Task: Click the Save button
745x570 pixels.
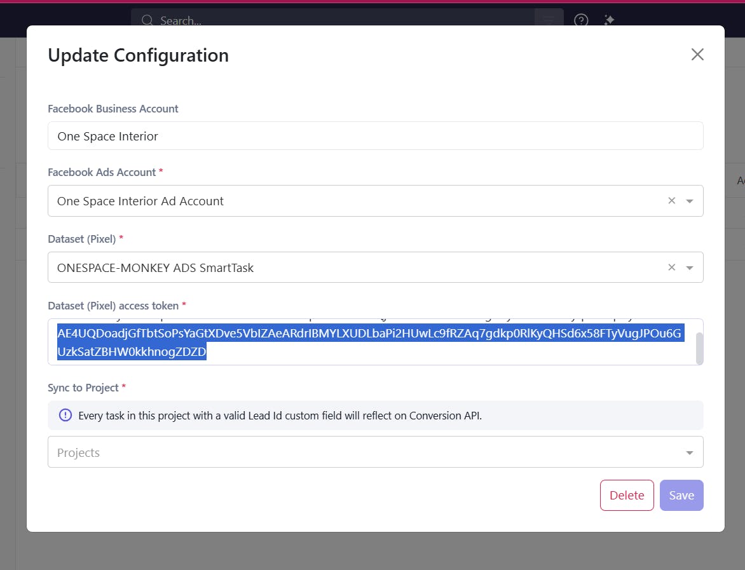Action: (x=681, y=495)
